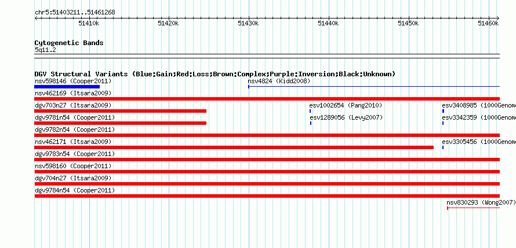Select the red dgv9782n54 loss bar

(267, 135)
